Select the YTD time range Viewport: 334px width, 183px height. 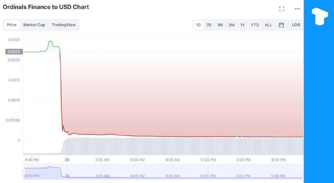click(x=255, y=25)
